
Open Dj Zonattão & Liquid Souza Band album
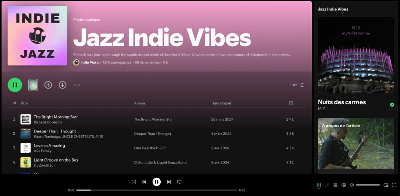click(160, 162)
